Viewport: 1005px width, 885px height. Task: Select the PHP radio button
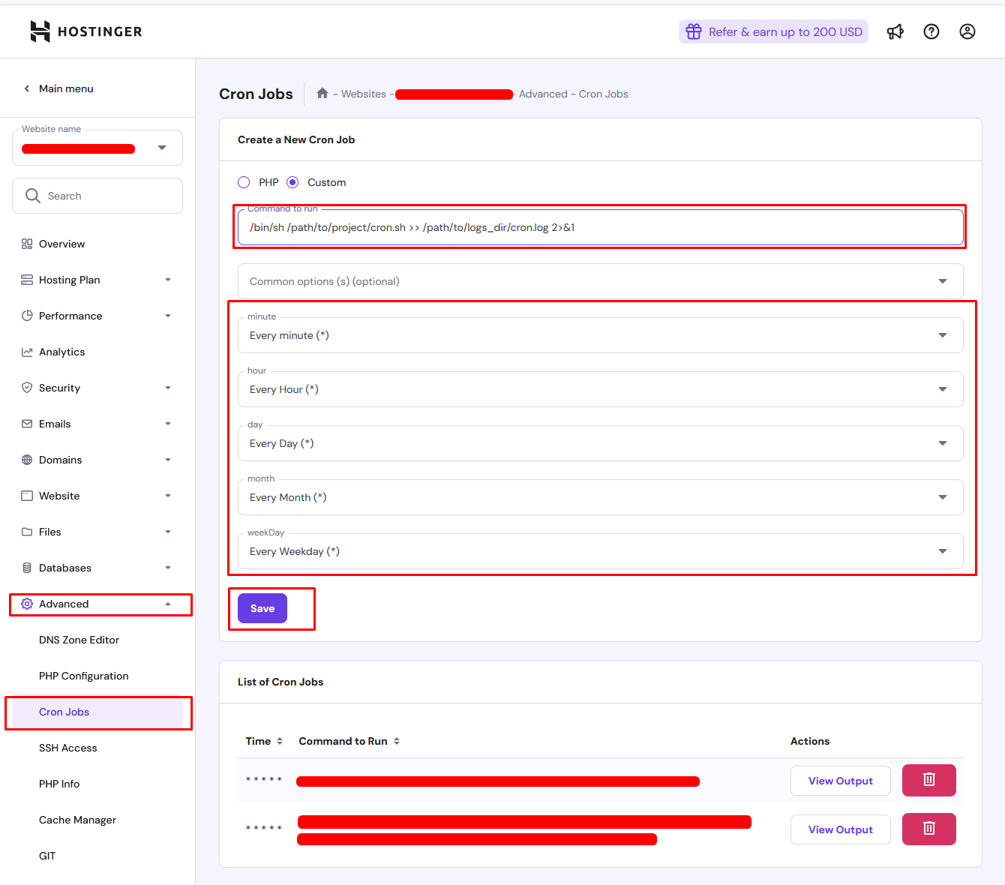(244, 182)
